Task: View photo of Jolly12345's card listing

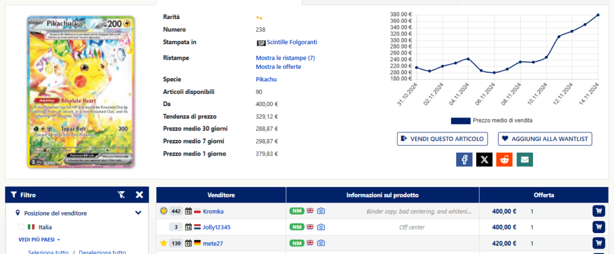Action: point(321,227)
